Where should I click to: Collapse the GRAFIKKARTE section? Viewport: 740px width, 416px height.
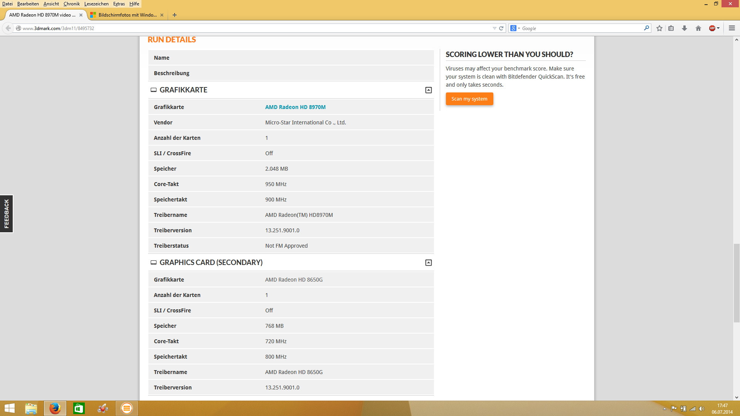click(428, 90)
